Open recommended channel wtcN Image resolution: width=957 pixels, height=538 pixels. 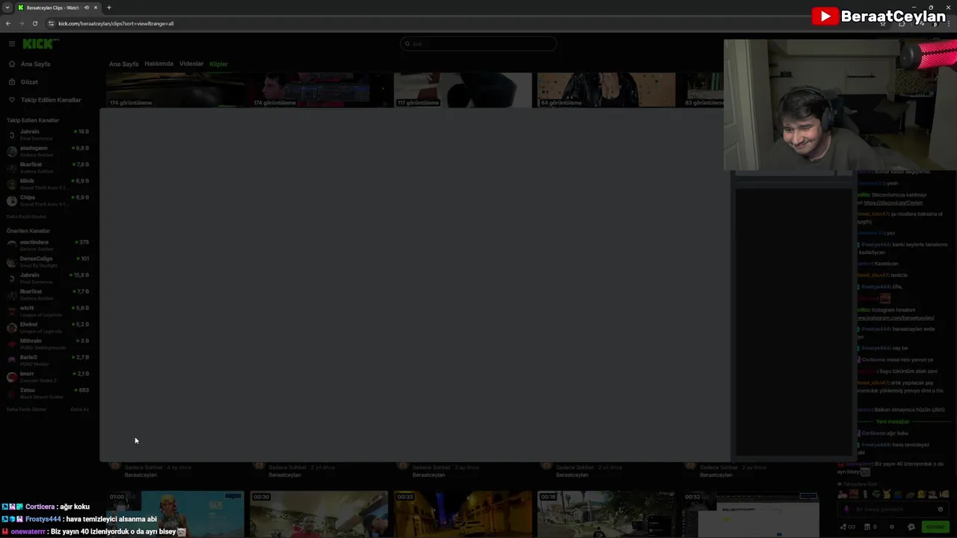(x=48, y=311)
